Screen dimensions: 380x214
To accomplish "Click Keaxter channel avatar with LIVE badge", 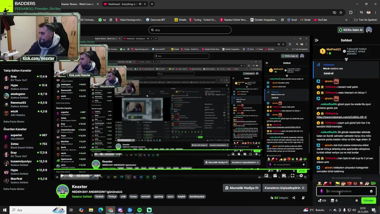I will pos(62,191).
